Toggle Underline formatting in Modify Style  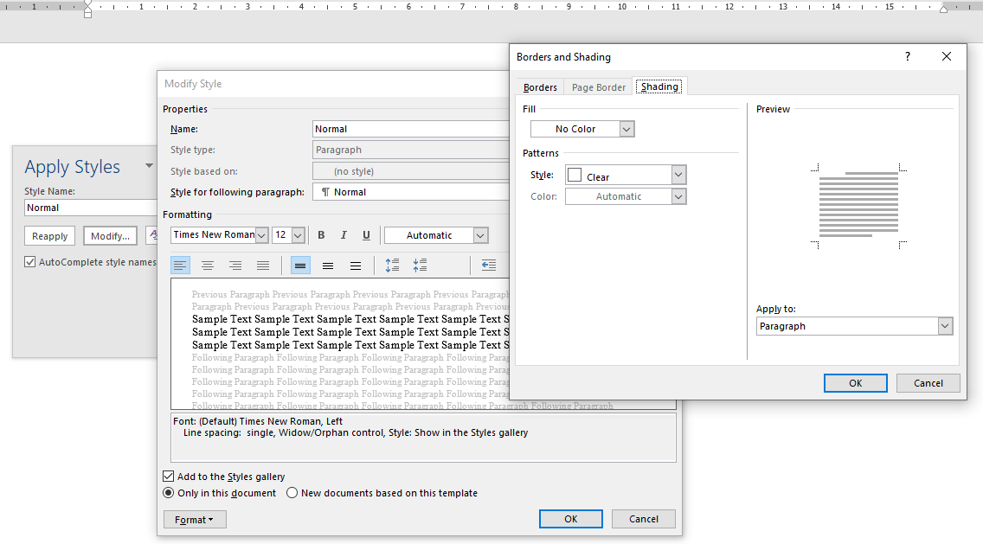coord(366,235)
